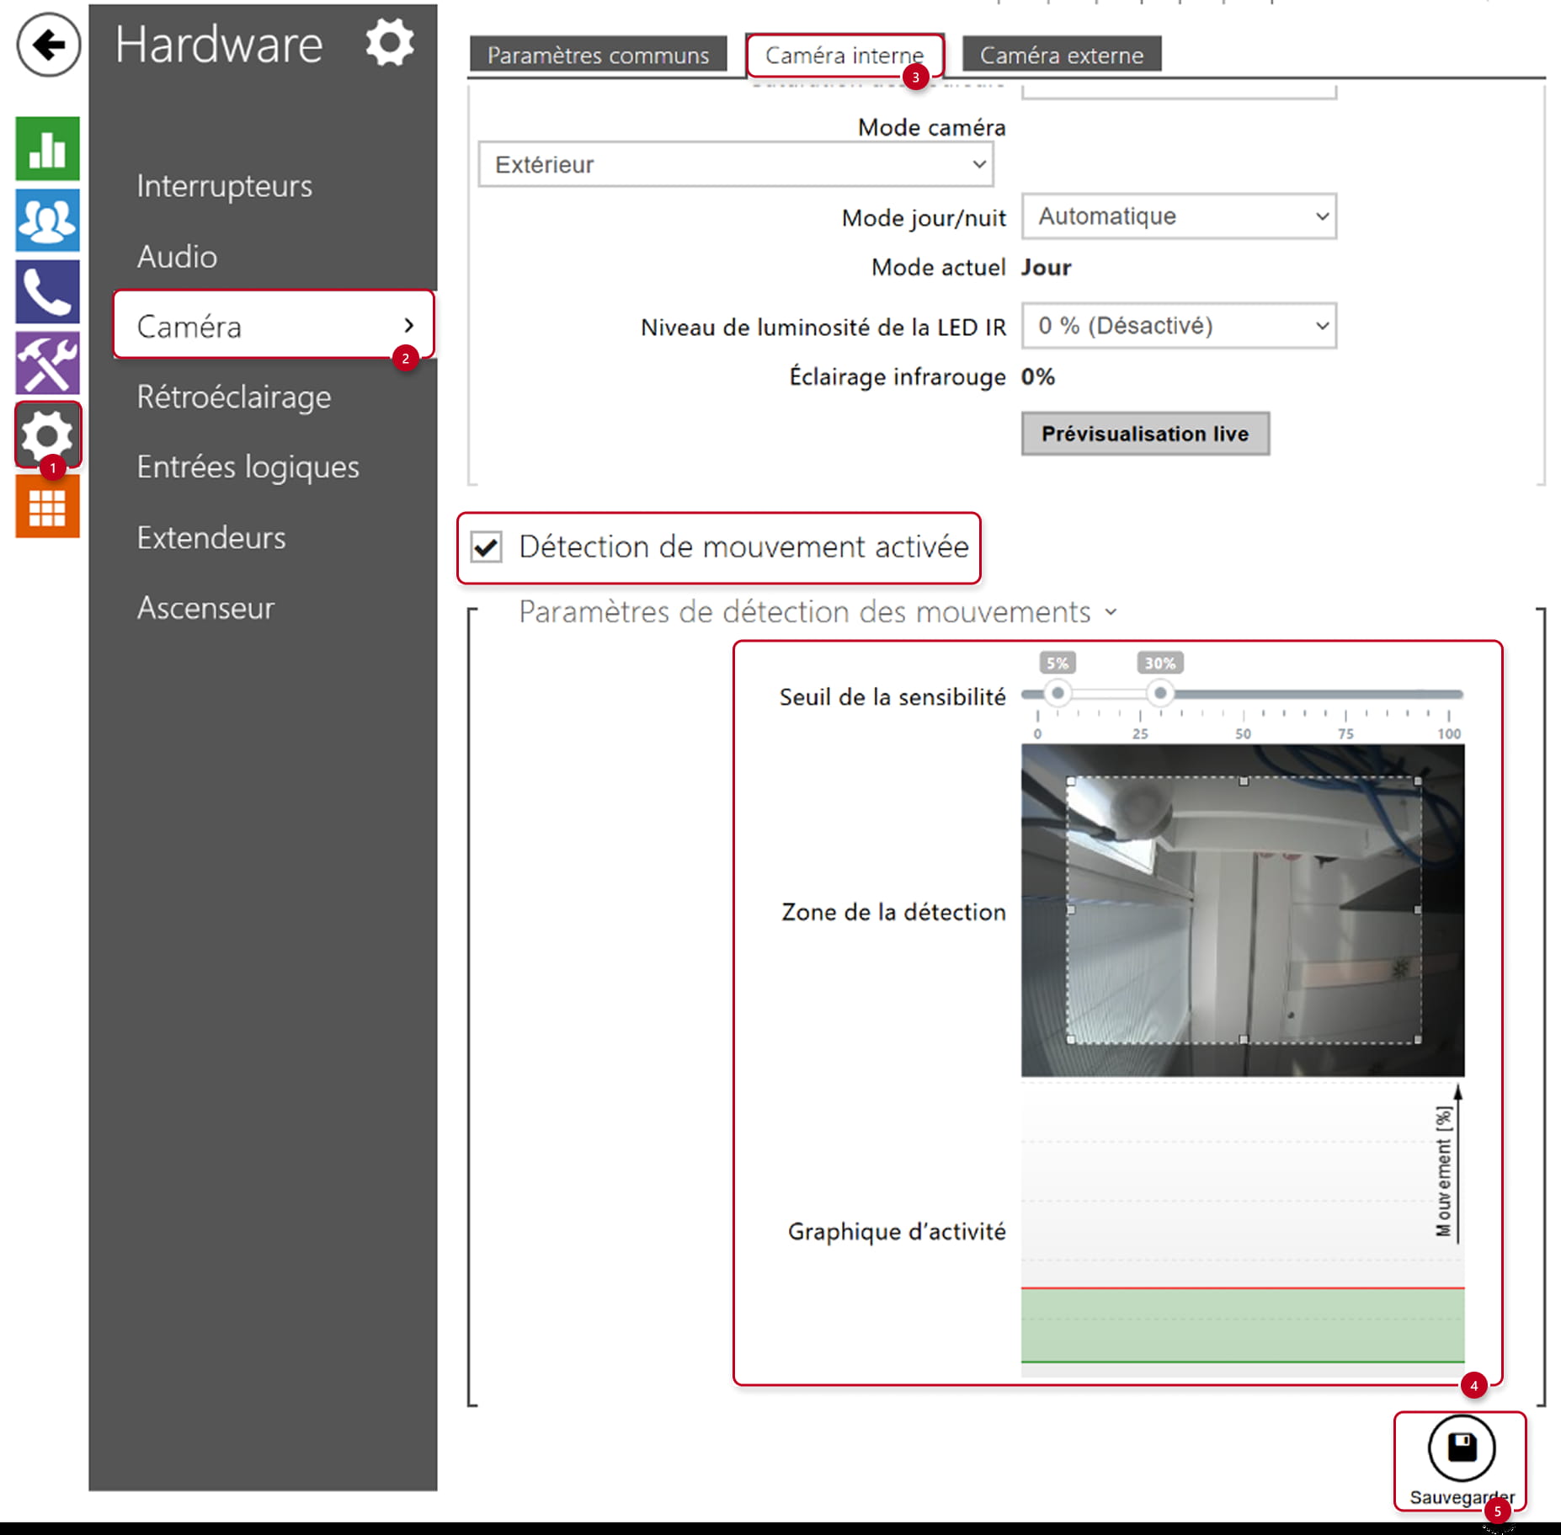Open the Mode jour/nuit Automatique dropdown
Screen dimensions: 1561x1535
tap(1179, 216)
